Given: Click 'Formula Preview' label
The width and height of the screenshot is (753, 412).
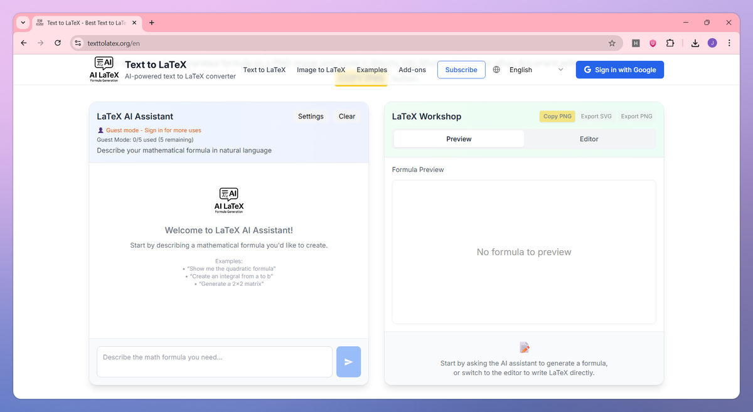Looking at the screenshot, I should click(418, 169).
